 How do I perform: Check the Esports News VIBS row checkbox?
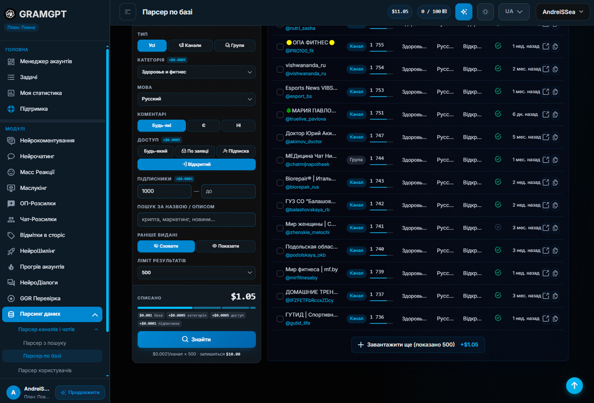[x=280, y=92]
